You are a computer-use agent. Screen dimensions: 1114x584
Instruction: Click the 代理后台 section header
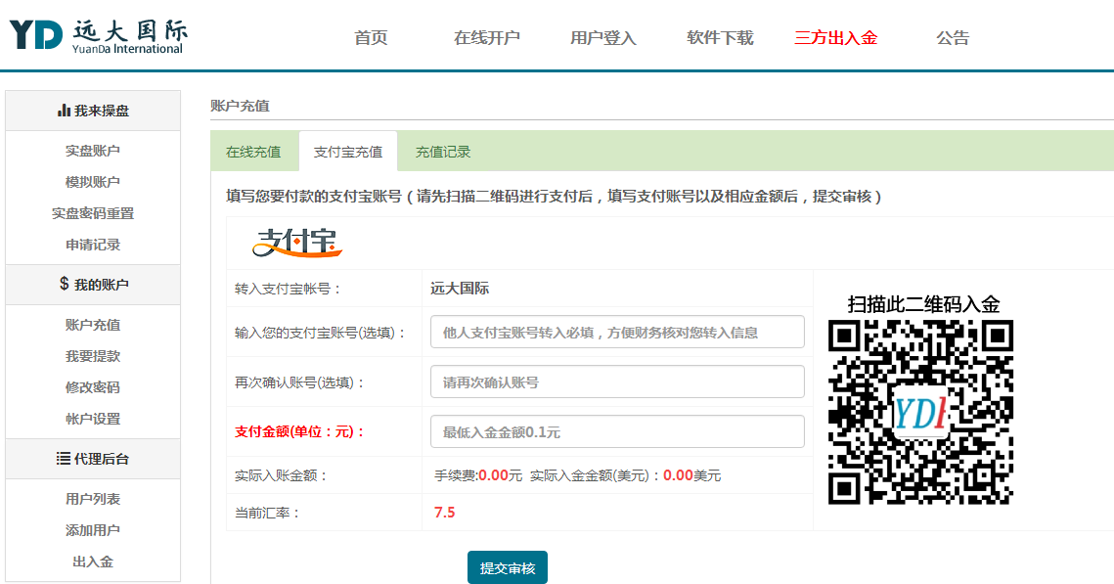tap(93, 458)
